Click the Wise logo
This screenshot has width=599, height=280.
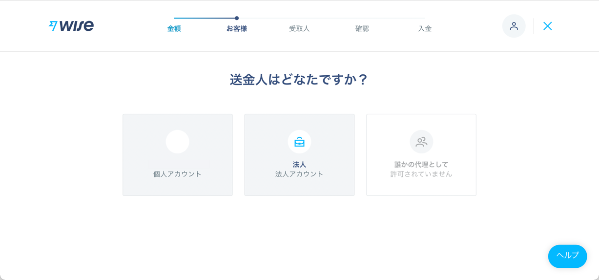(x=71, y=26)
